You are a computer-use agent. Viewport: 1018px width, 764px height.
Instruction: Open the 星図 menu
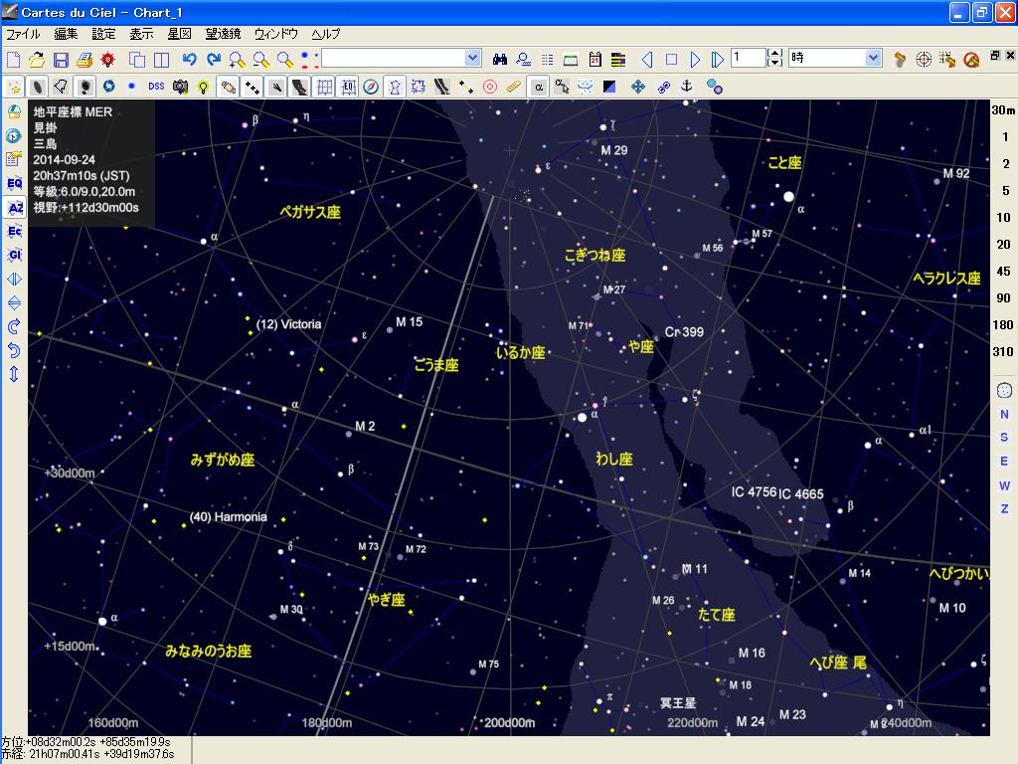(x=179, y=34)
